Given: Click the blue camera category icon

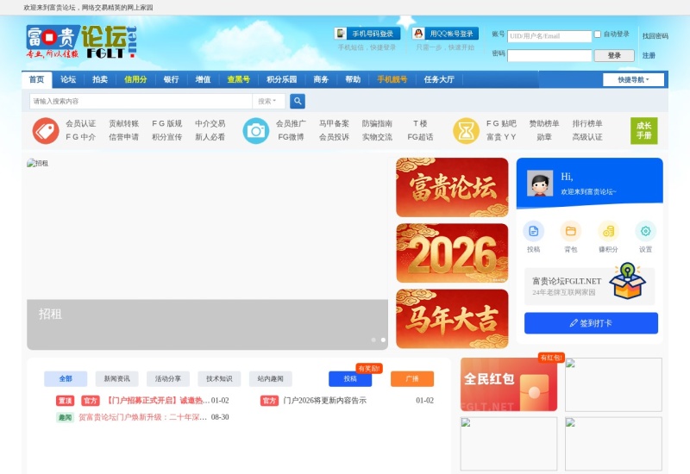Looking at the screenshot, I should tap(255, 131).
